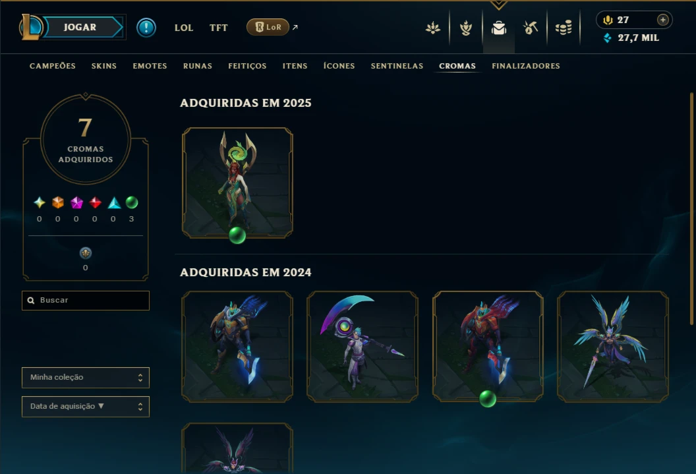Click the vertical scrollbar on the right
The height and width of the screenshot is (474, 696).
691,208
